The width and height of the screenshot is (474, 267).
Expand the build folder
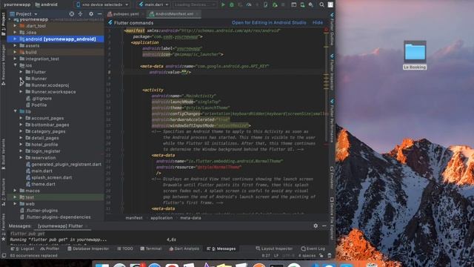pyautogui.click(x=15, y=52)
